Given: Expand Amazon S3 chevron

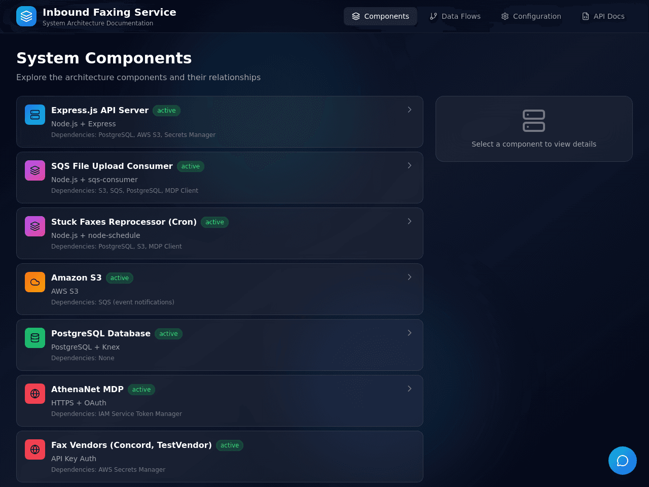Looking at the screenshot, I should click(x=410, y=277).
